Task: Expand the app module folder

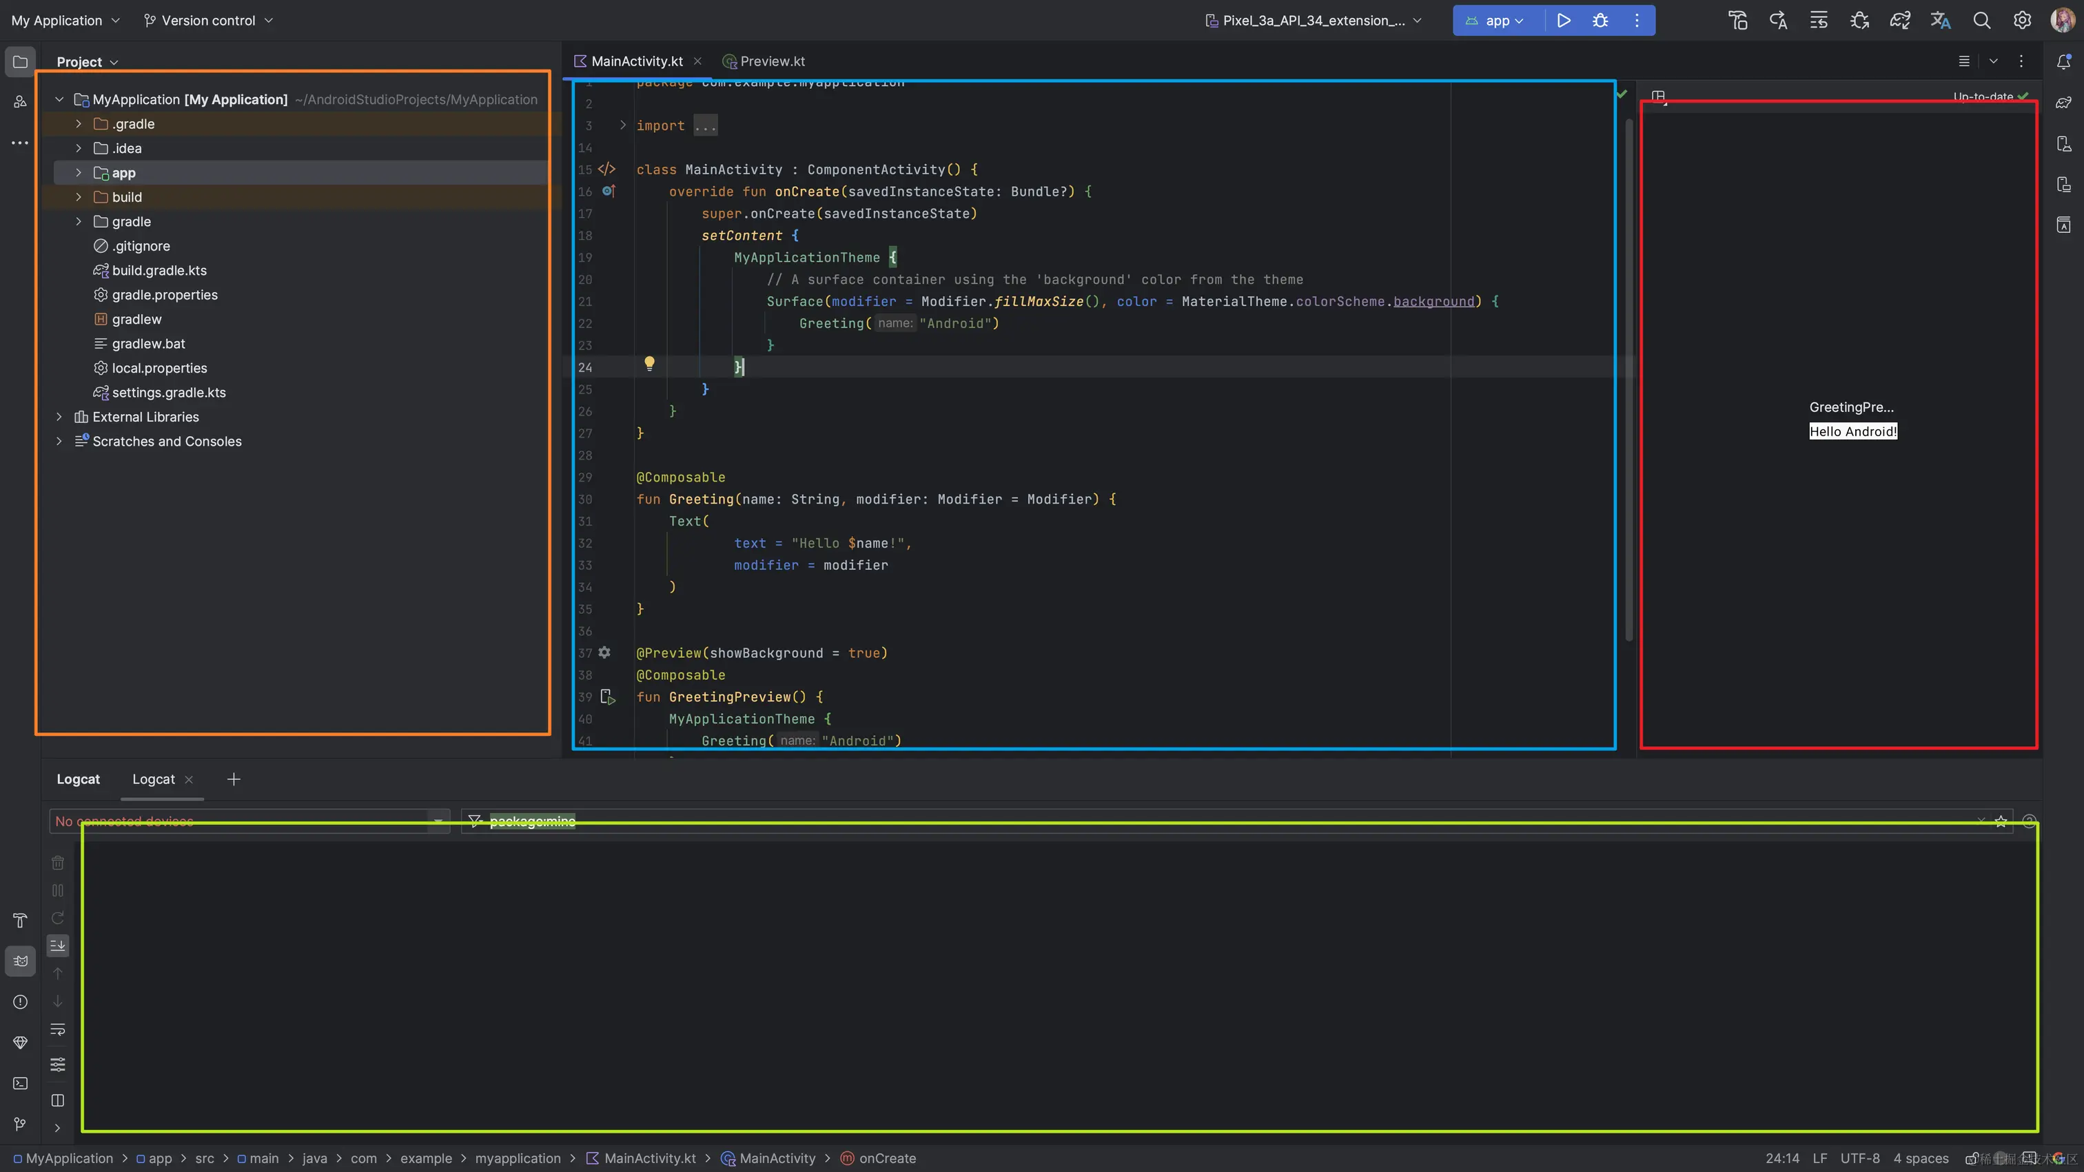Action: (x=79, y=173)
